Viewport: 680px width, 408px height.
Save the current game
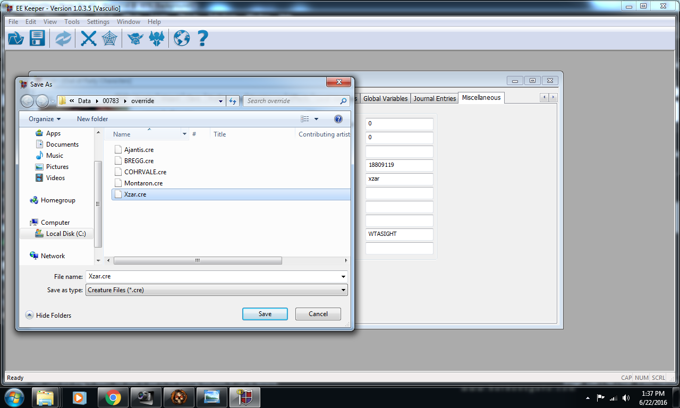point(36,38)
